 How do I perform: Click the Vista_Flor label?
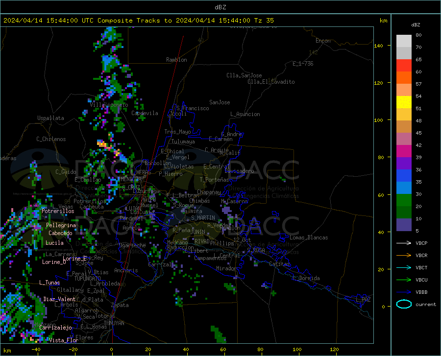pos(64,340)
